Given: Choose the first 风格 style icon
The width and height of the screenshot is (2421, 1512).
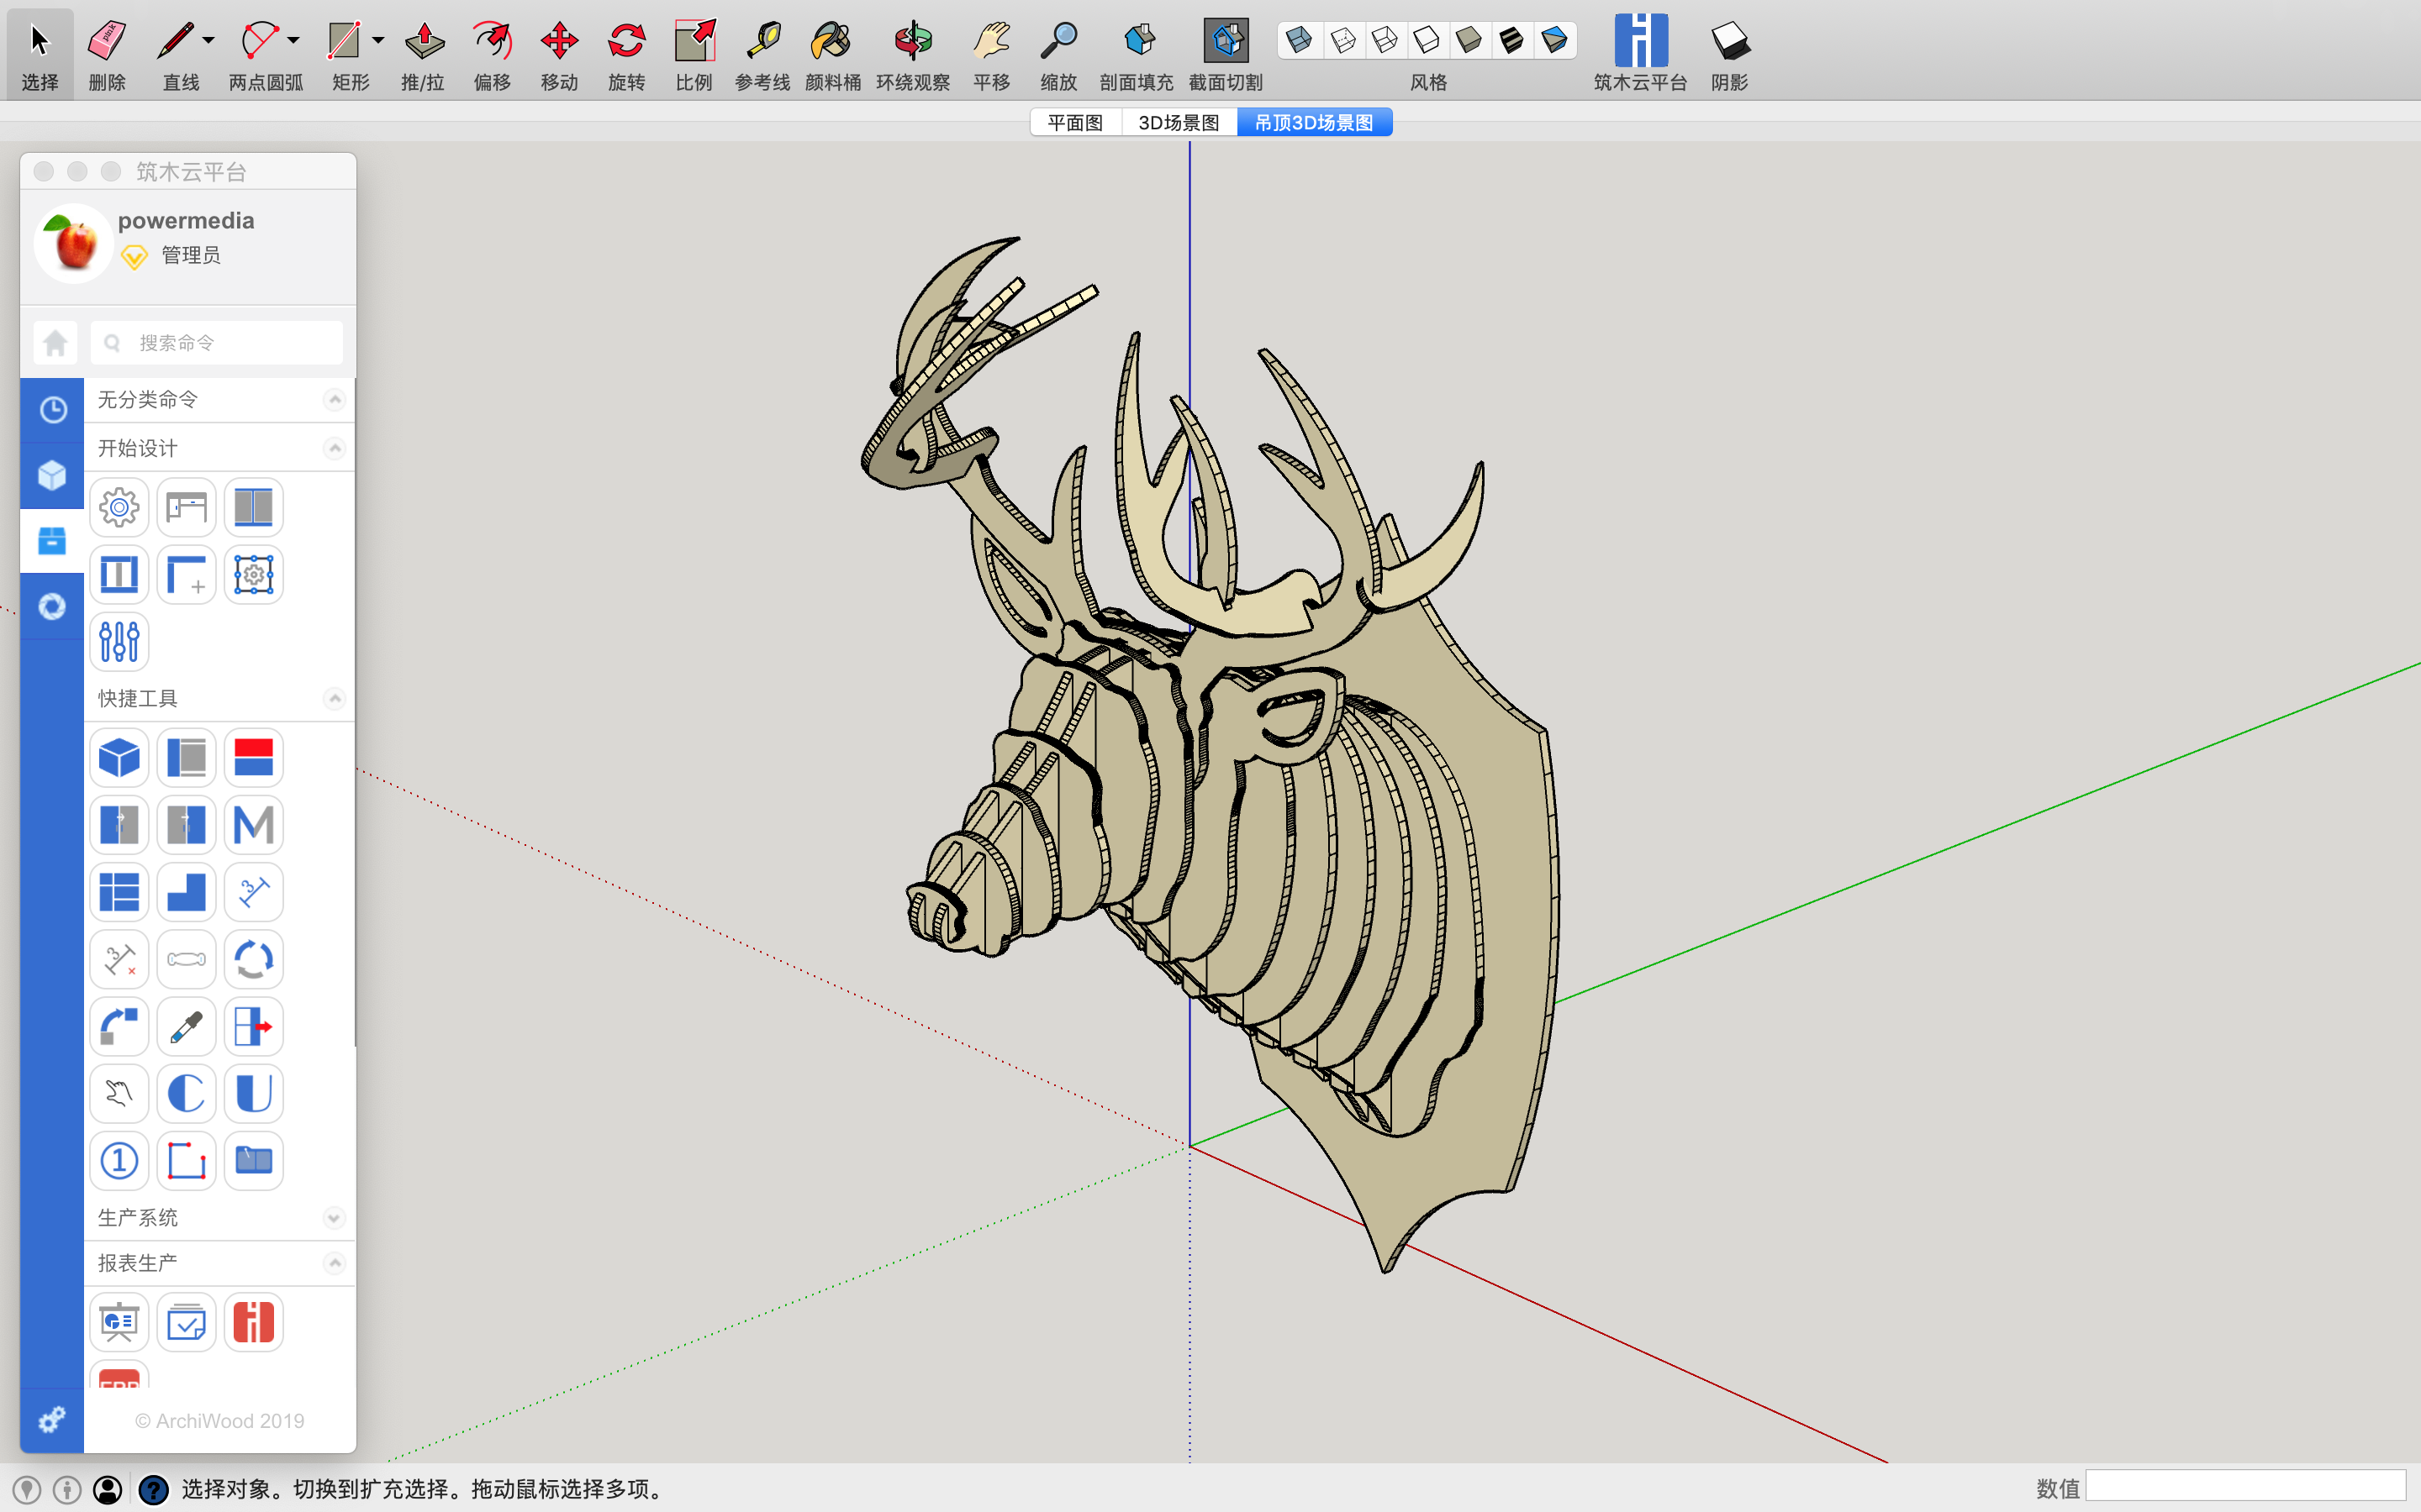Looking at the screenshot, I should [x=1300, y=41].
